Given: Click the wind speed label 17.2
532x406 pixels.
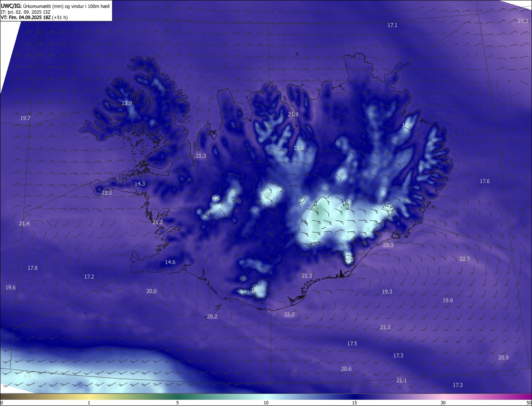Looking at the screenshot, I should tap(89, 276).
